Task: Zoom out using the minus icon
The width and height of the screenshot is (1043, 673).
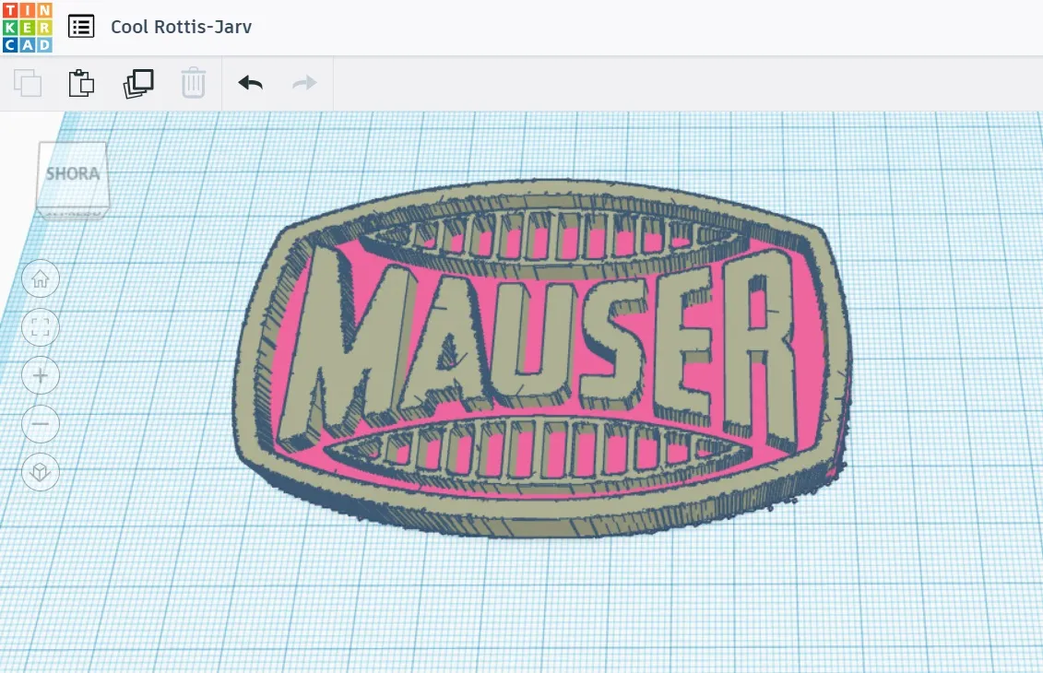Action: click(x=40, y=424)
